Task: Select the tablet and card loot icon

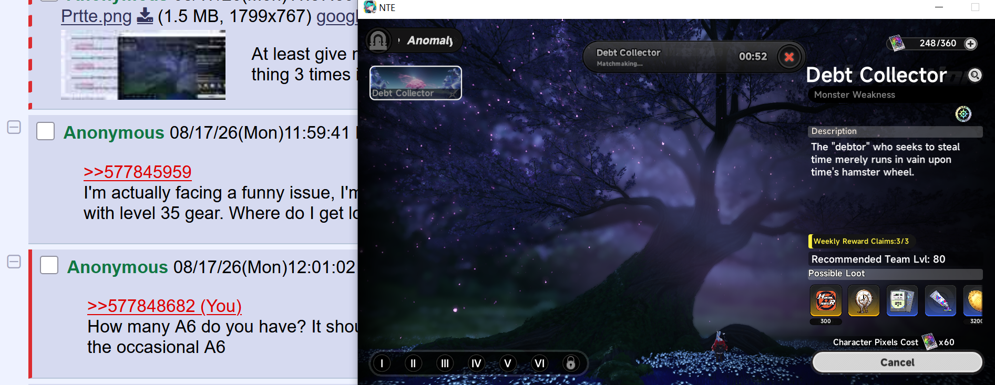Action: point(902,300)
